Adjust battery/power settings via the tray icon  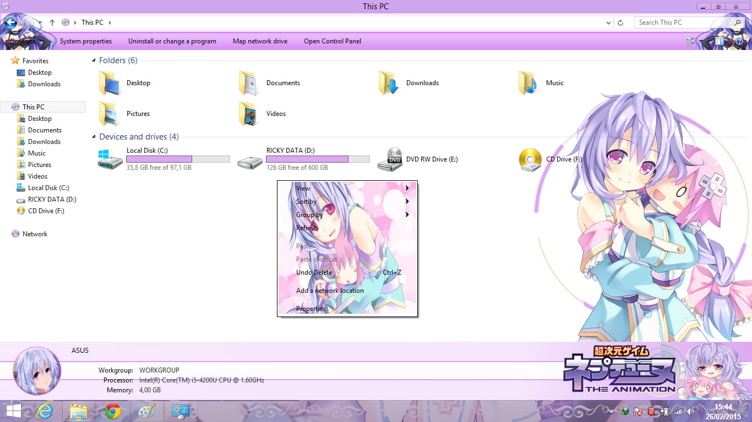665,411
